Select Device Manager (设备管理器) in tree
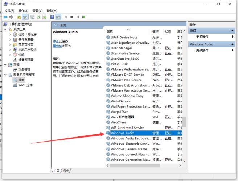Screen dimensions: 238x181 pos(26,59)
